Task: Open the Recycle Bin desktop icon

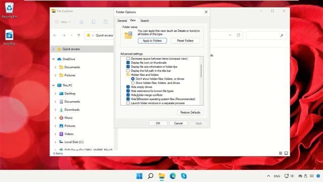Action: (9, 10)
